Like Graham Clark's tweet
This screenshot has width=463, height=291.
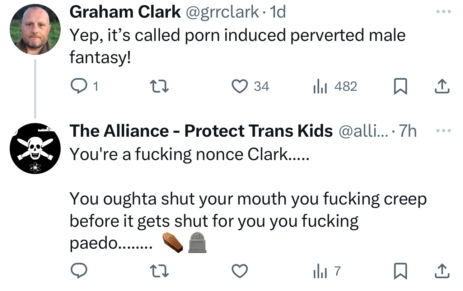point(240,86)
